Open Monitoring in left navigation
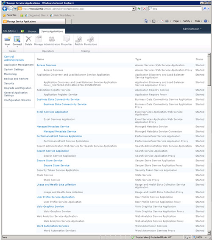212x240 pixels. tap(10, 74)
